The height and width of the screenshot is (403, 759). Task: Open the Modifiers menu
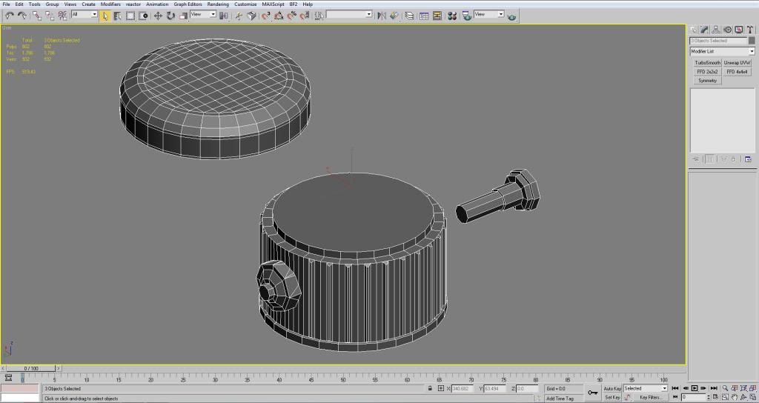click(110, 4)
